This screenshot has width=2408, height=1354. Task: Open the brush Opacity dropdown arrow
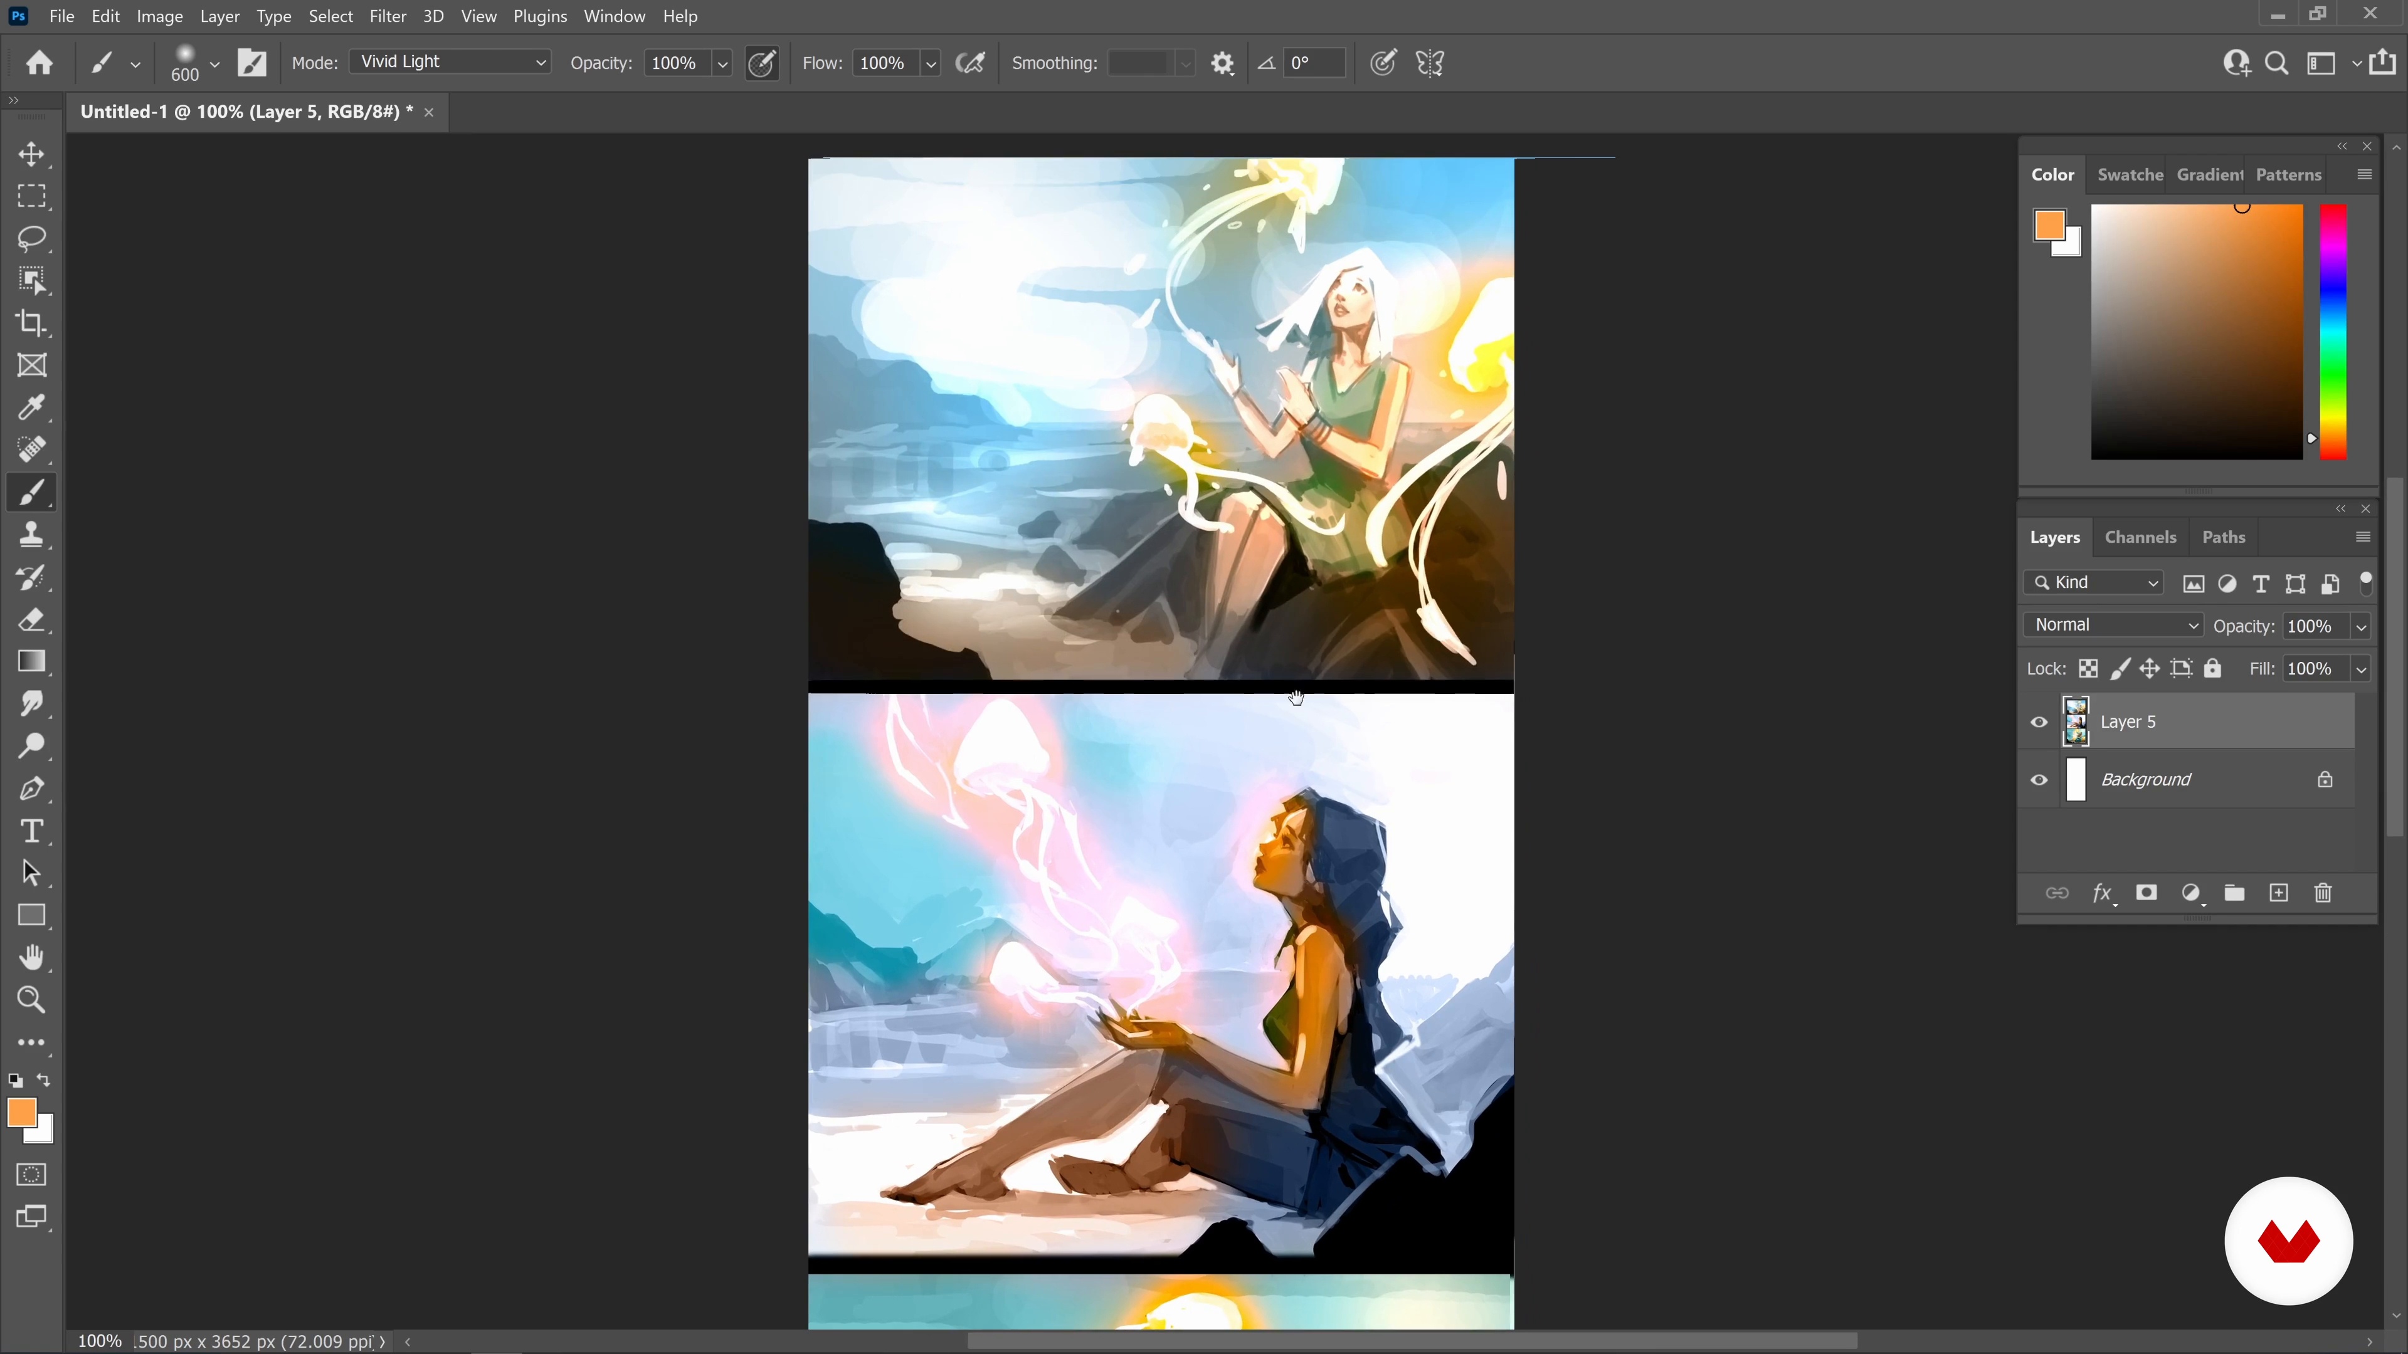(722, 63)
